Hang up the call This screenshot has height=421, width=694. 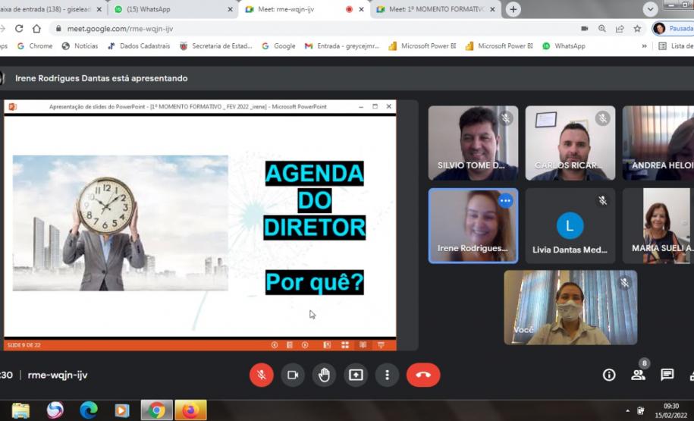click(x=423, y=375)
